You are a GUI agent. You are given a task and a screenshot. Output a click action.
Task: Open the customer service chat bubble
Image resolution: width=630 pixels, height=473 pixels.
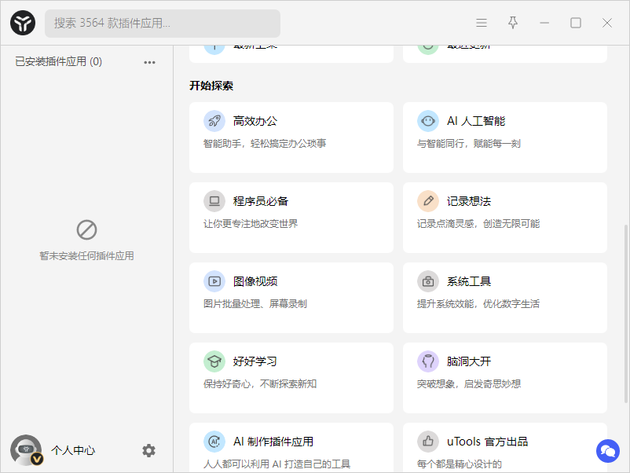click(608, 451)
